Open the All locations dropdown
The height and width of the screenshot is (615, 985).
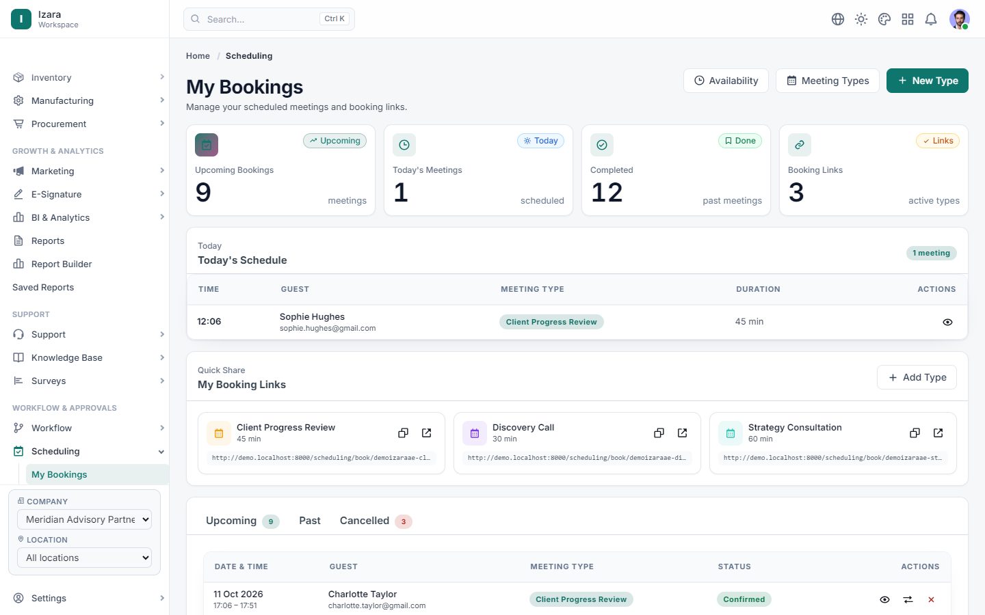(84, 558)
